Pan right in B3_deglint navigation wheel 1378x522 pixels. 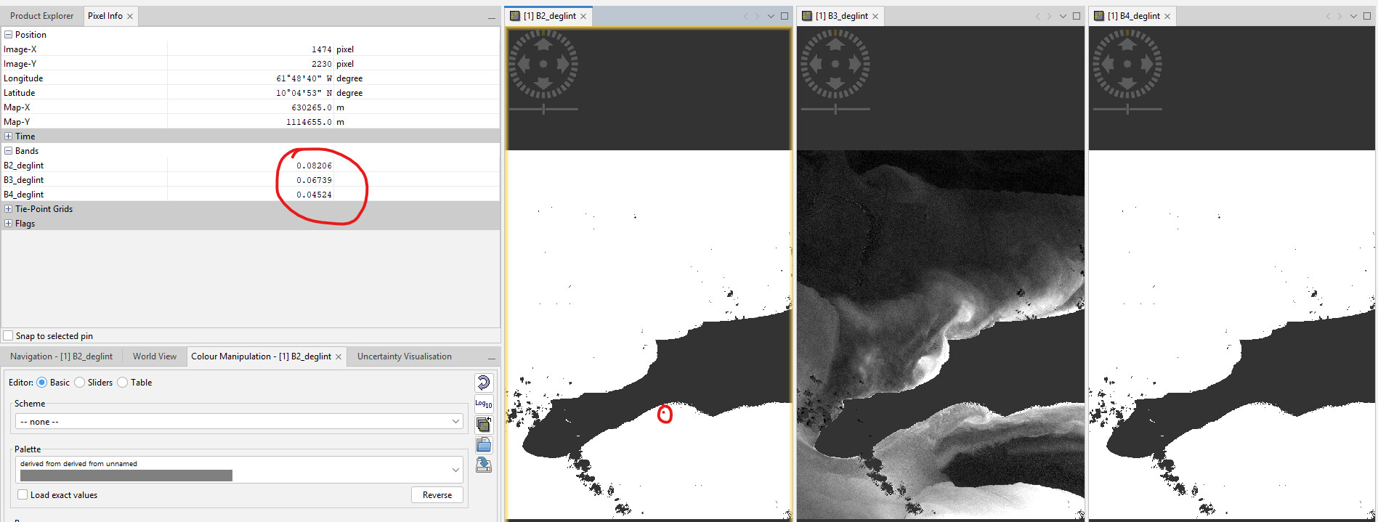pyautogui.click(x=856, y=64)
